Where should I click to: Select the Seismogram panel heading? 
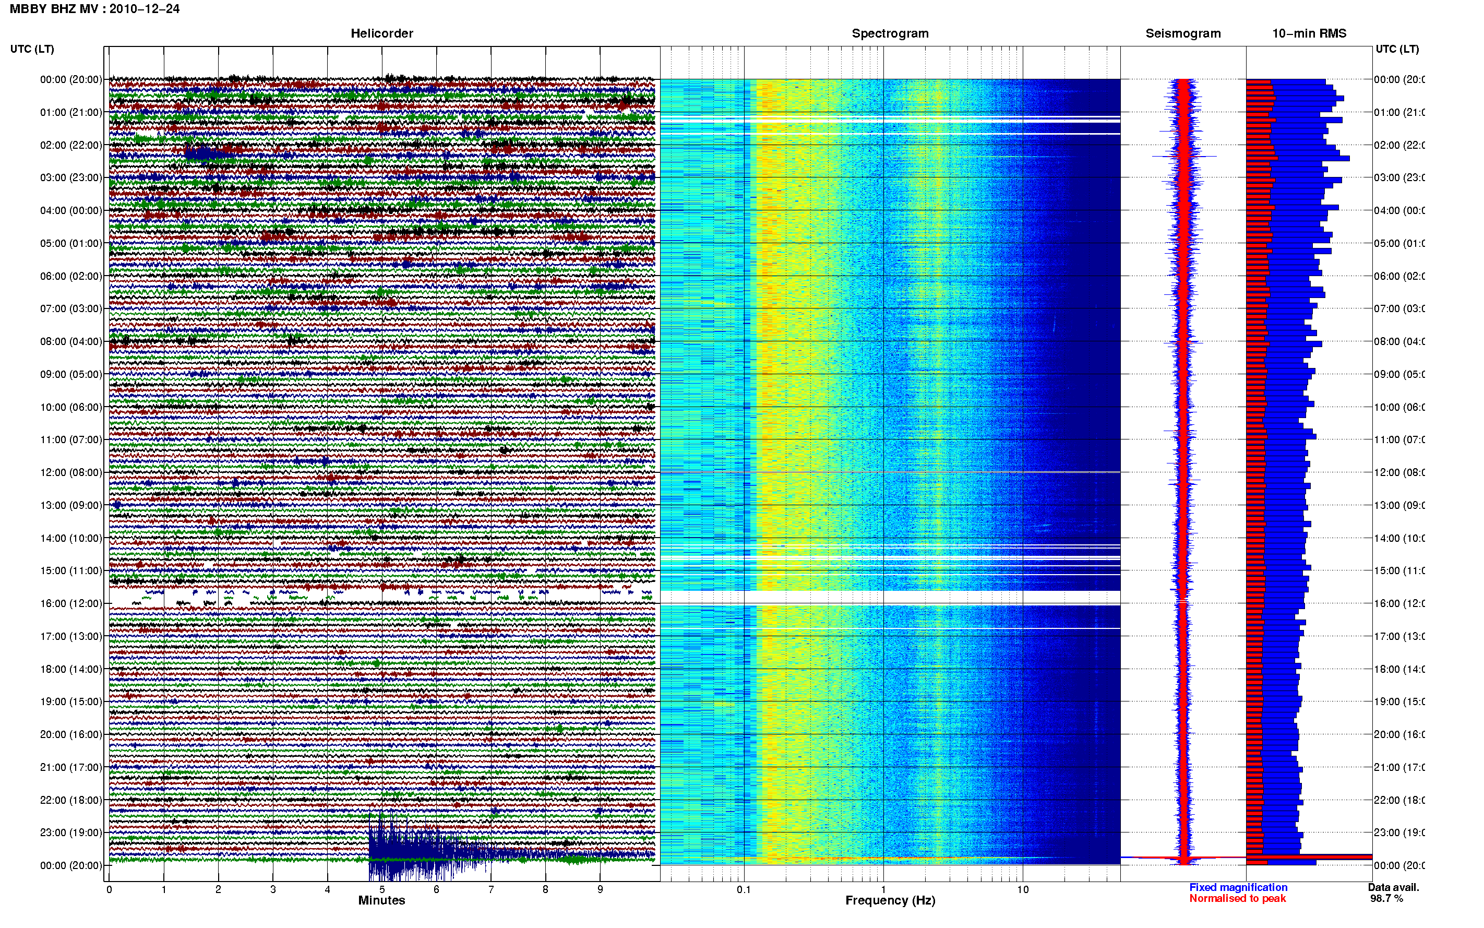[x=1183, y=33]
